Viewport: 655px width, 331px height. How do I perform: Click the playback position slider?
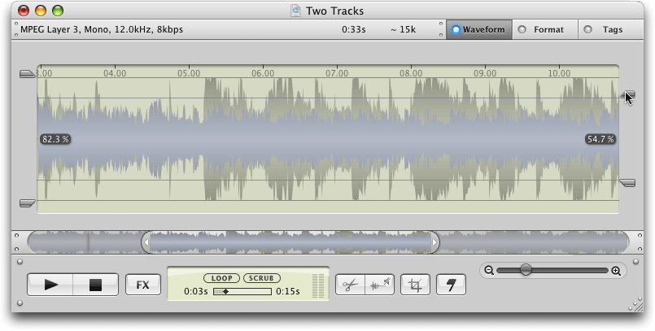[x=242, y=291]
